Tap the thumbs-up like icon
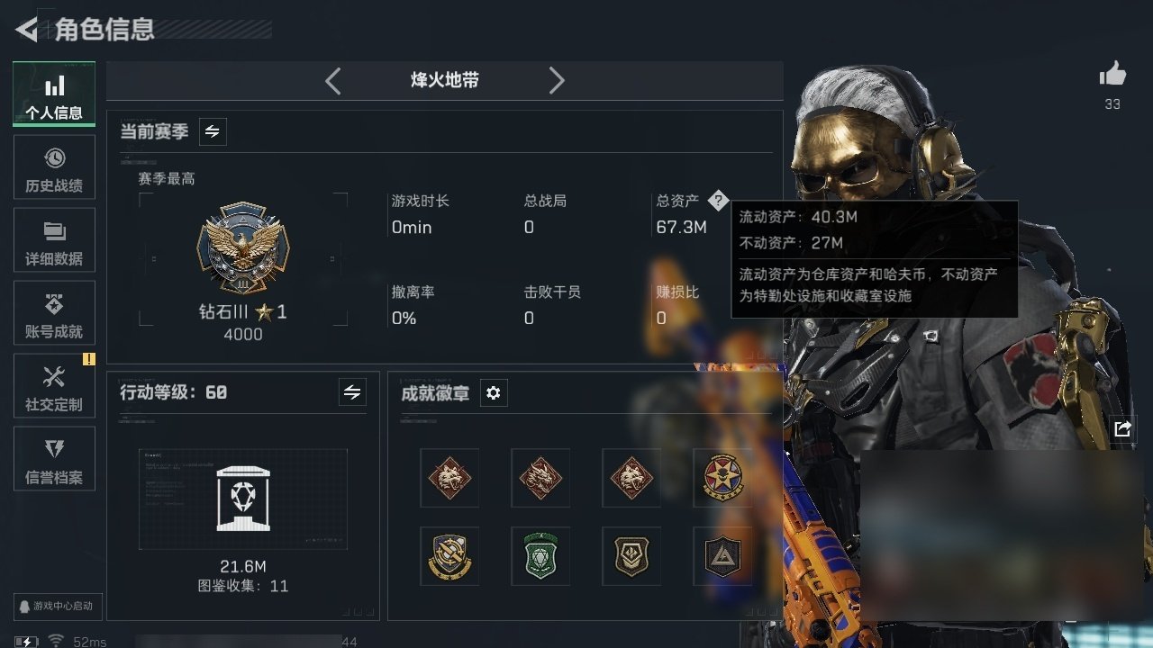1153x648 pixels. coord(1112,74)
